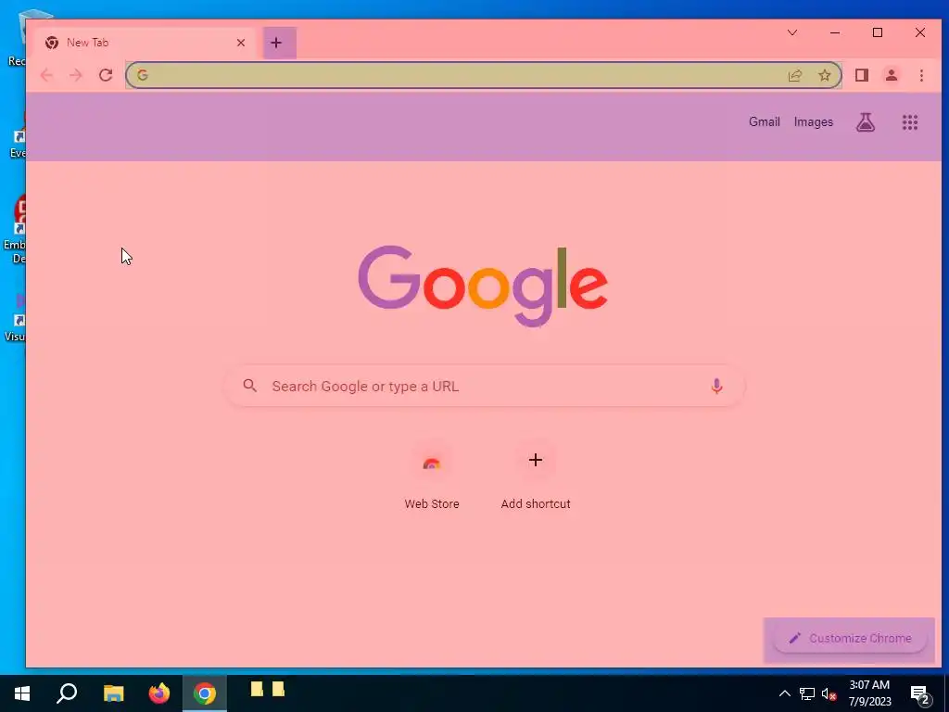The image size is (949, 712).
Task: Open the notification center
Action: [920, 694]
